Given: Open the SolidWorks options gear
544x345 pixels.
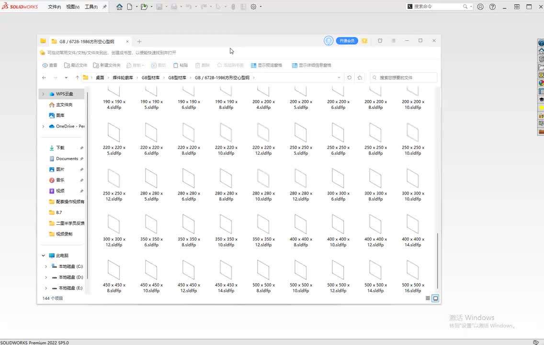Looking at the screenshot, I should click(253, 7).
